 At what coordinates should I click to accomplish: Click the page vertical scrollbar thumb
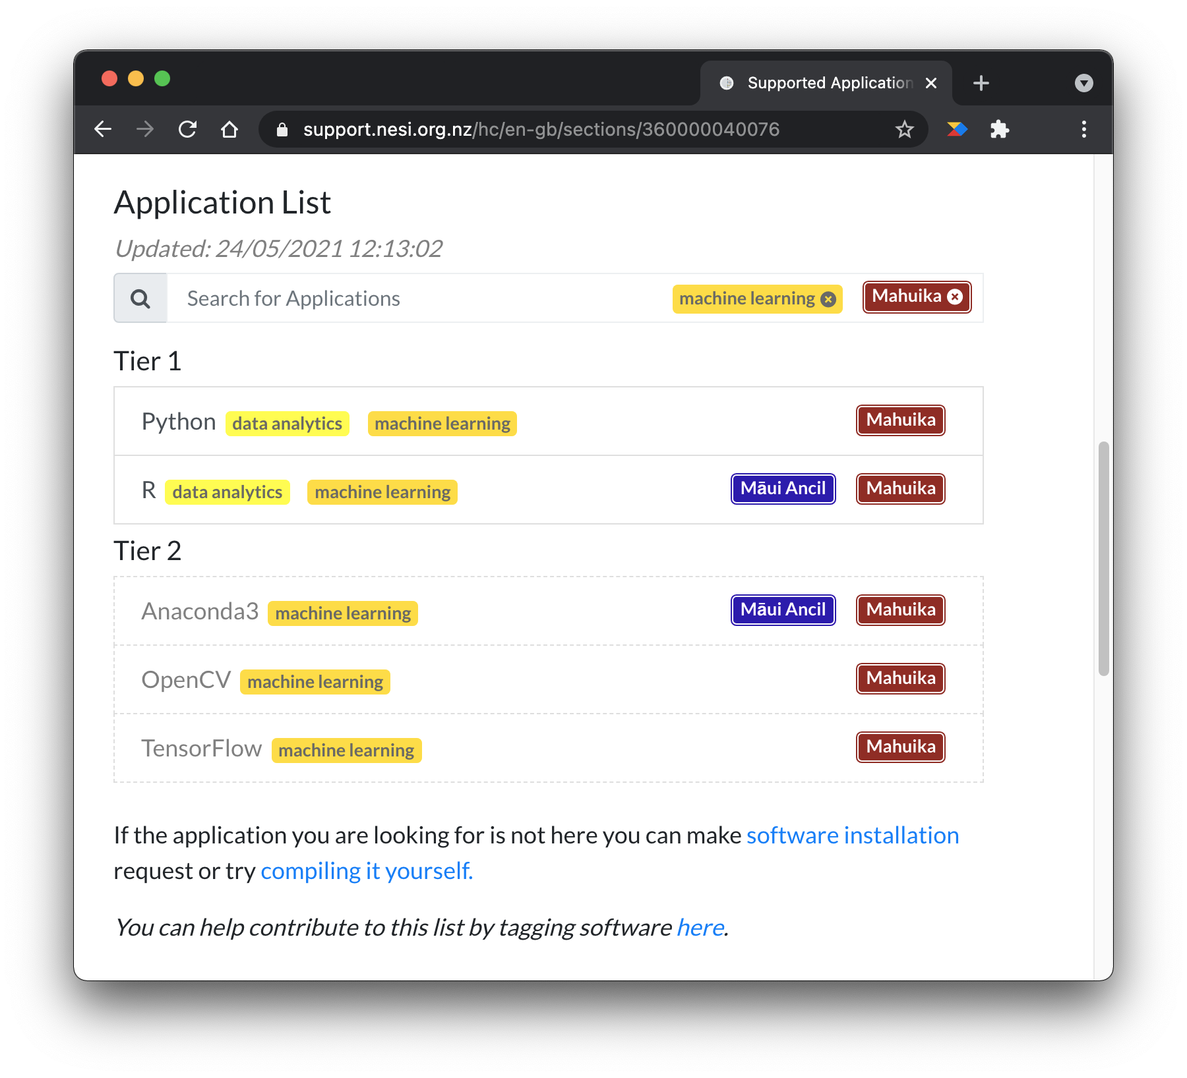[1103, 559]
